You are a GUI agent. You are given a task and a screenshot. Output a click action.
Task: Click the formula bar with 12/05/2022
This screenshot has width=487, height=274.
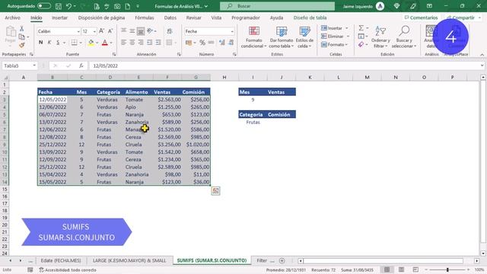pos(286,65)
